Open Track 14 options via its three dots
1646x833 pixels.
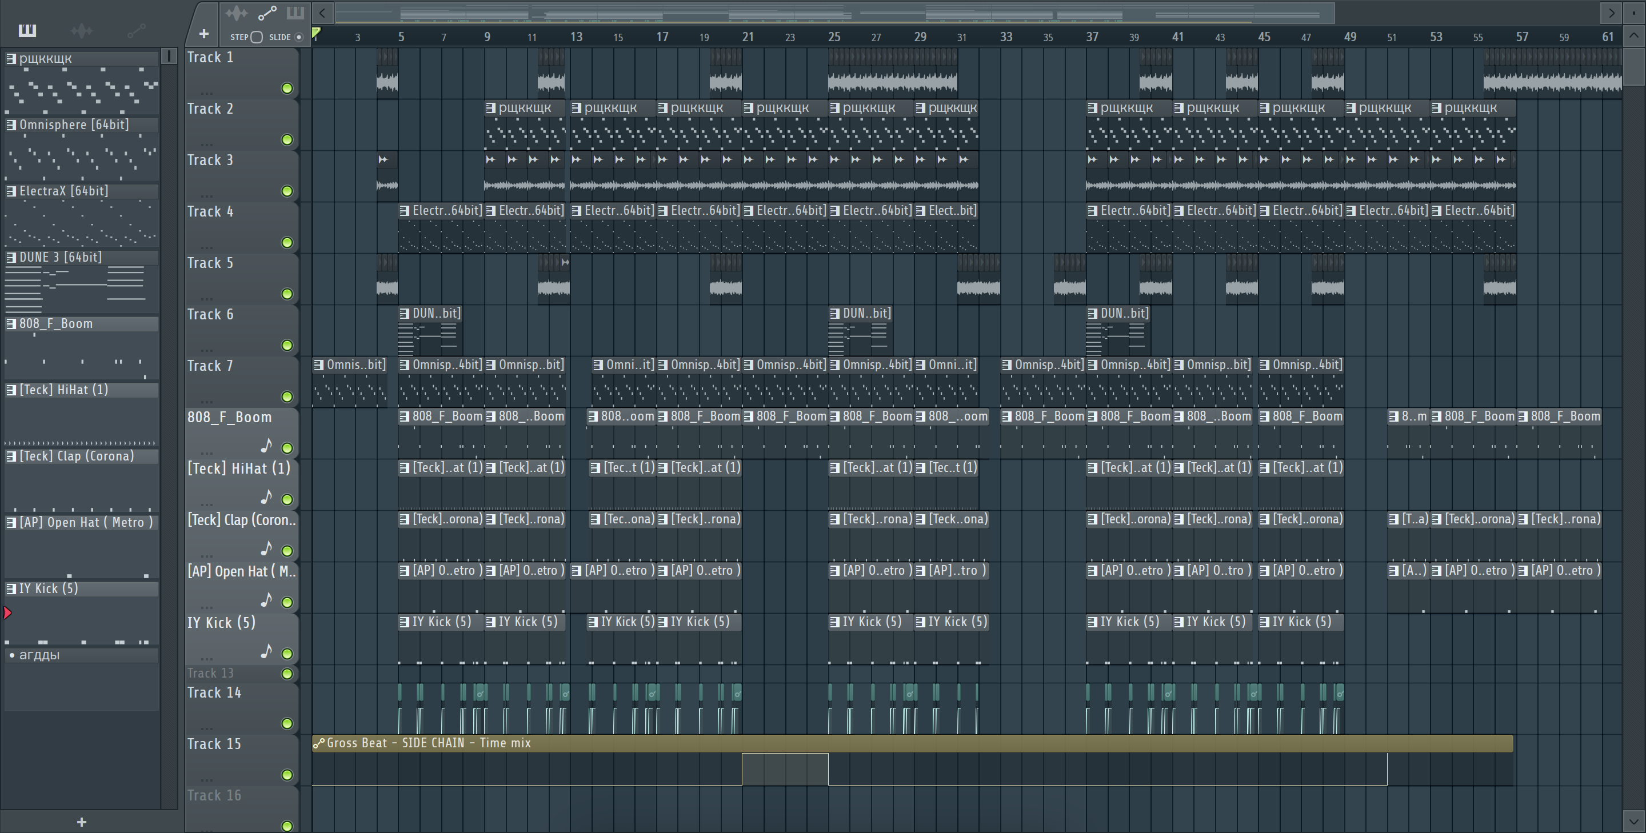tap(206, 728)
